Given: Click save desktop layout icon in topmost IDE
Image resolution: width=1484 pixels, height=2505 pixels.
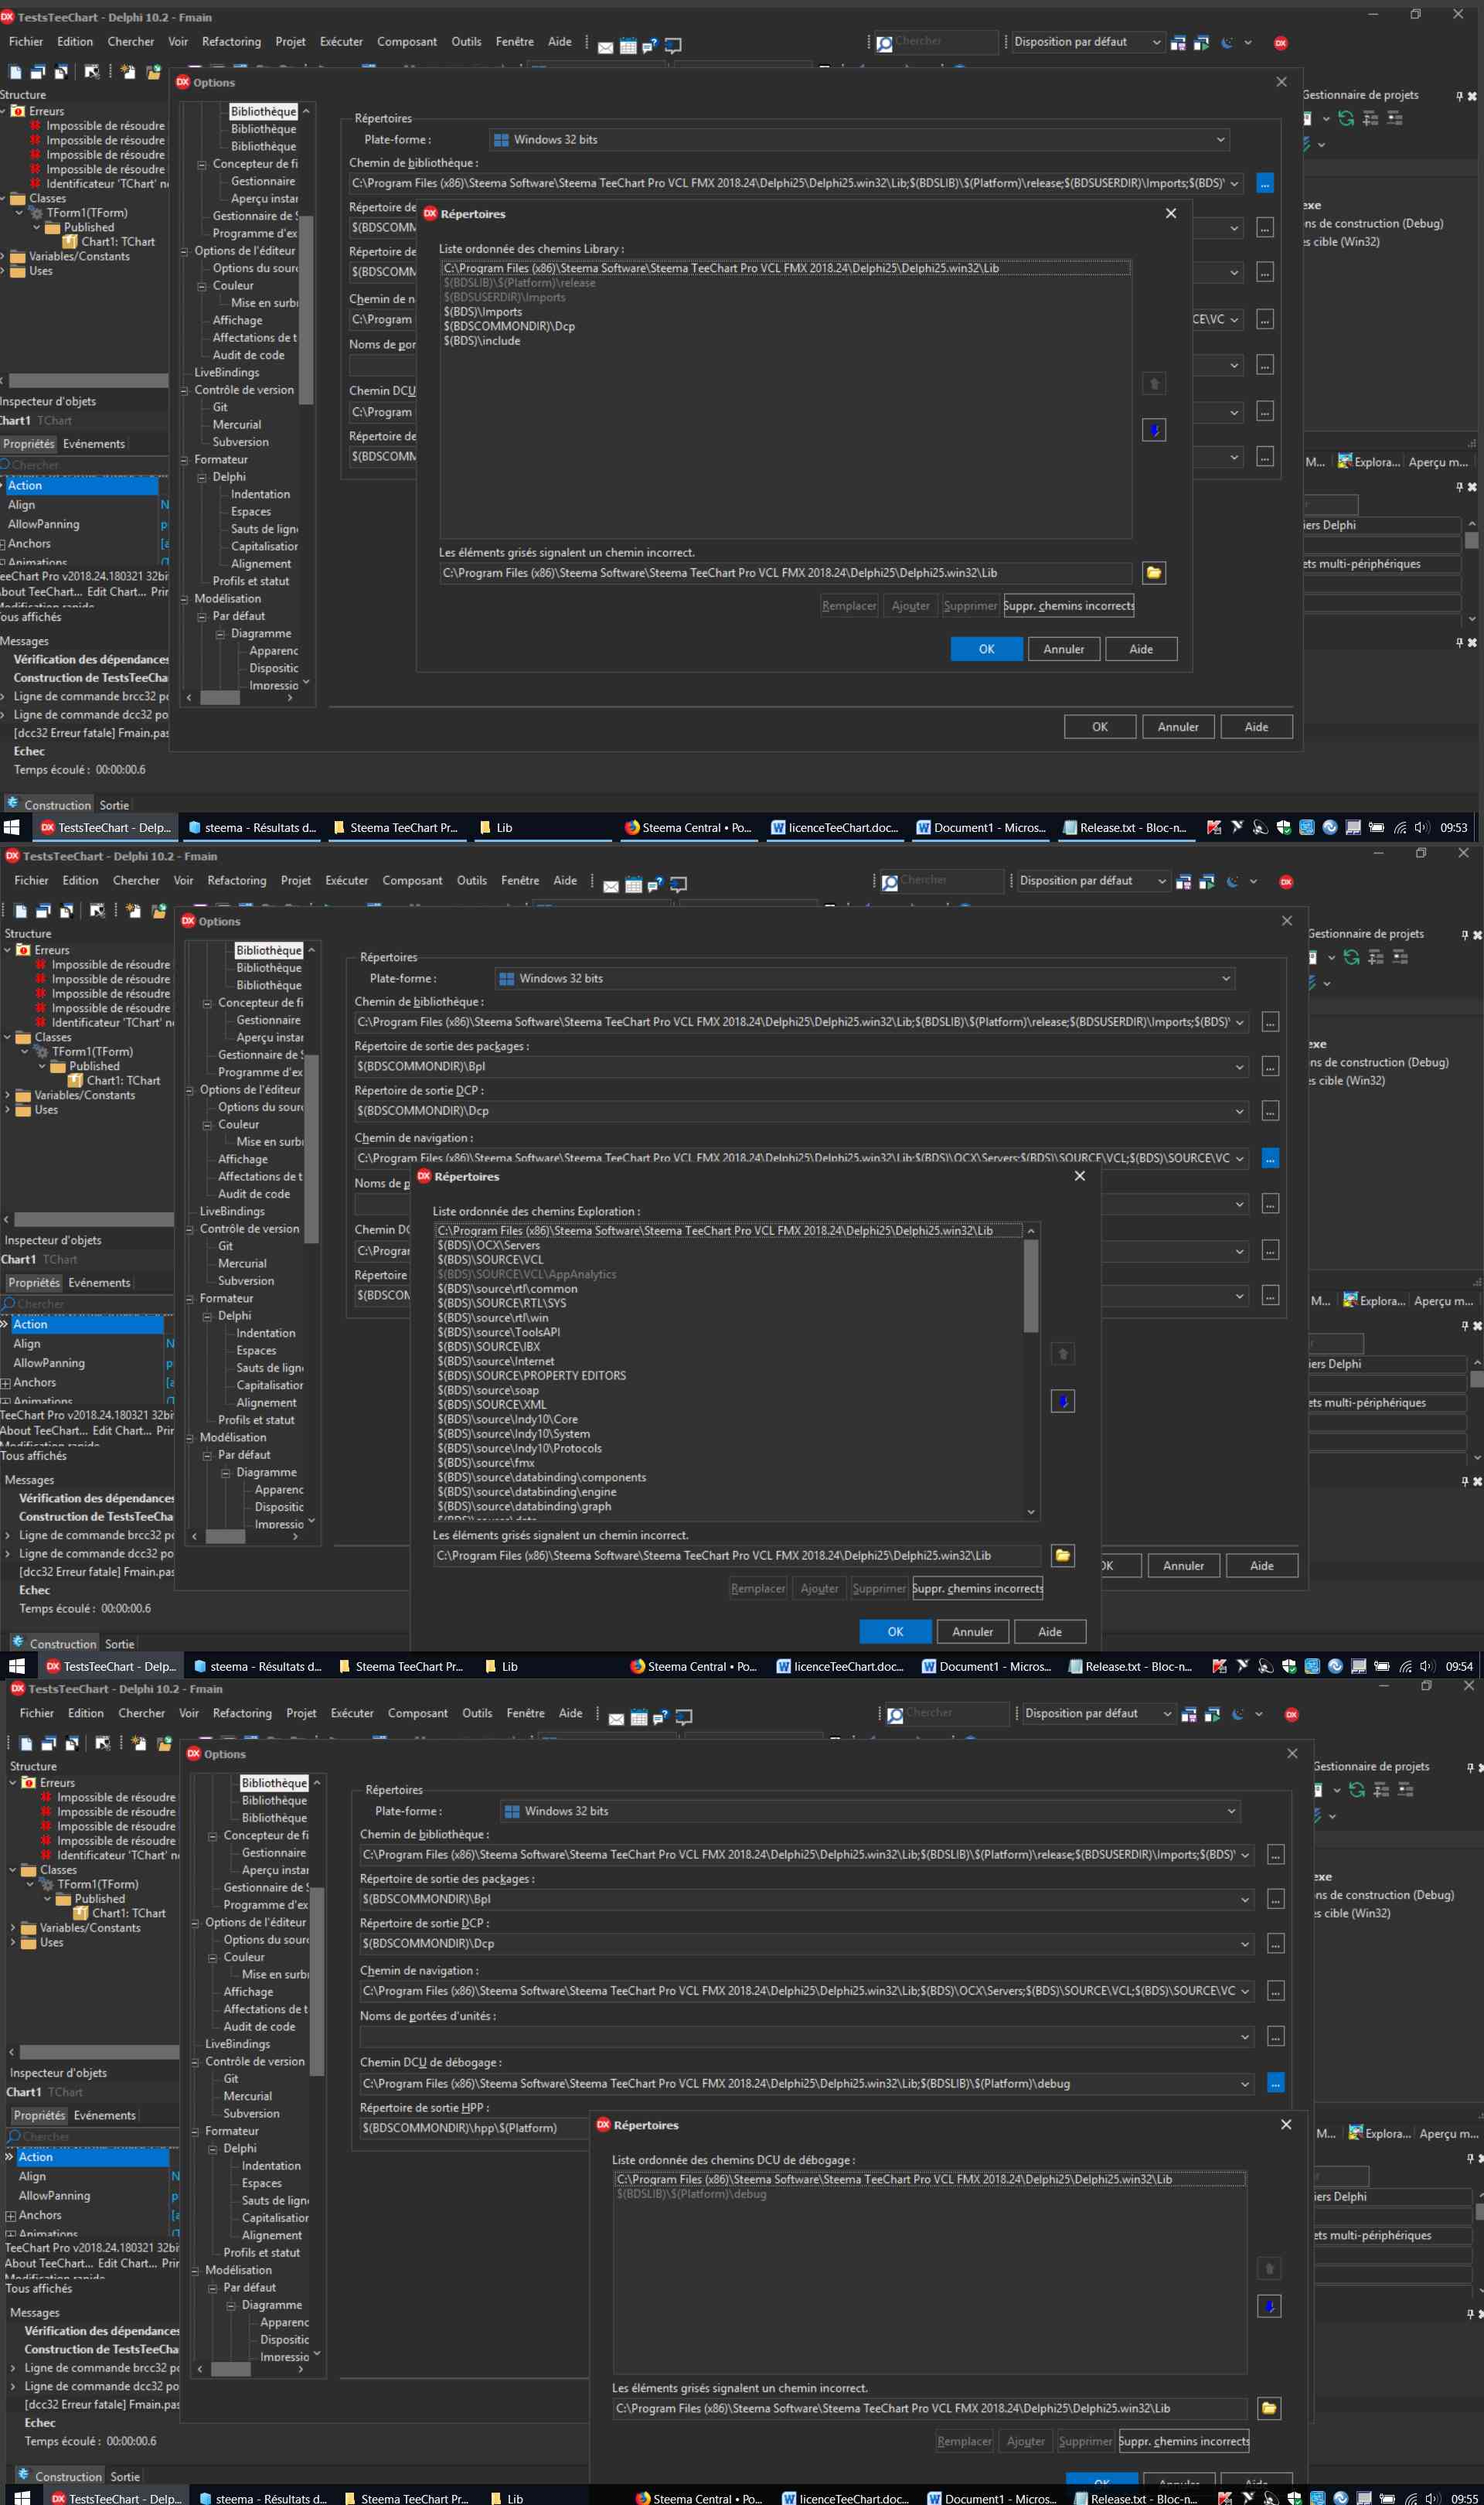Looking at the screenshot, I should (1178, 43).
